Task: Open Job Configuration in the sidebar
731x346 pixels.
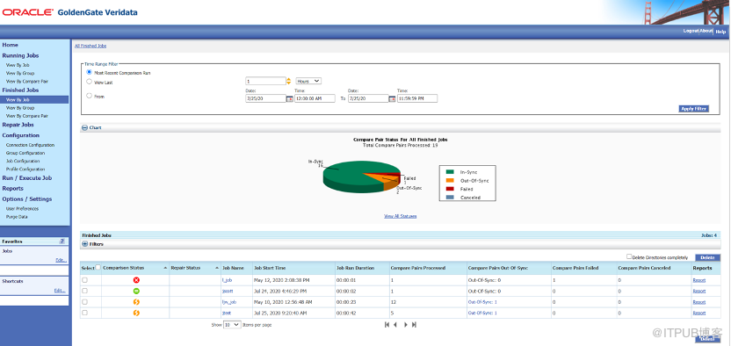Action: pyautogui.click(x=23, y=161)
